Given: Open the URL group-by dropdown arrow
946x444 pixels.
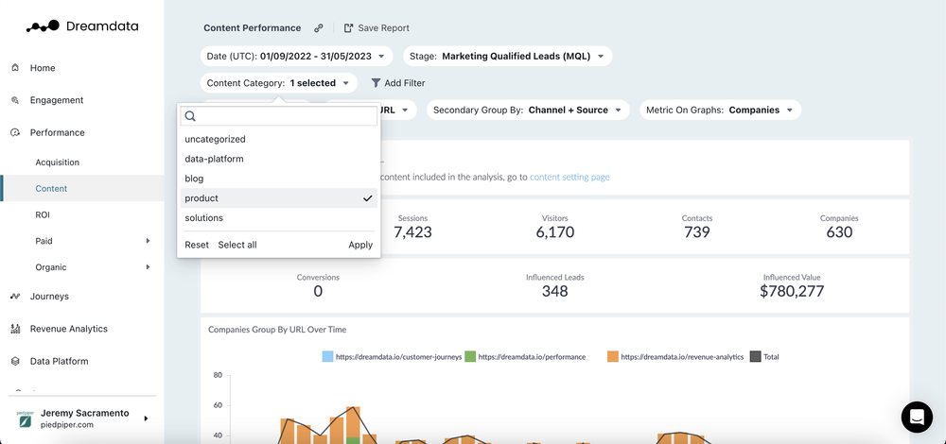Looking at the screenshot, I should click(405, 111).
